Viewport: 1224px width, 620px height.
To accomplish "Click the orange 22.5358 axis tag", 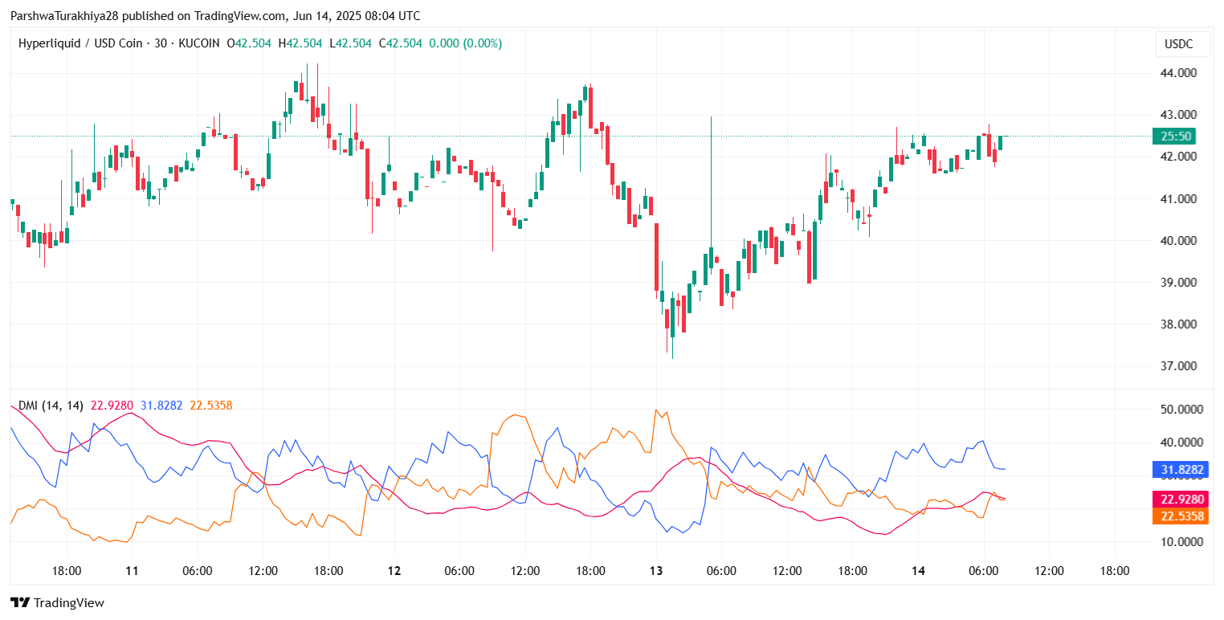I will (1180, 516).
